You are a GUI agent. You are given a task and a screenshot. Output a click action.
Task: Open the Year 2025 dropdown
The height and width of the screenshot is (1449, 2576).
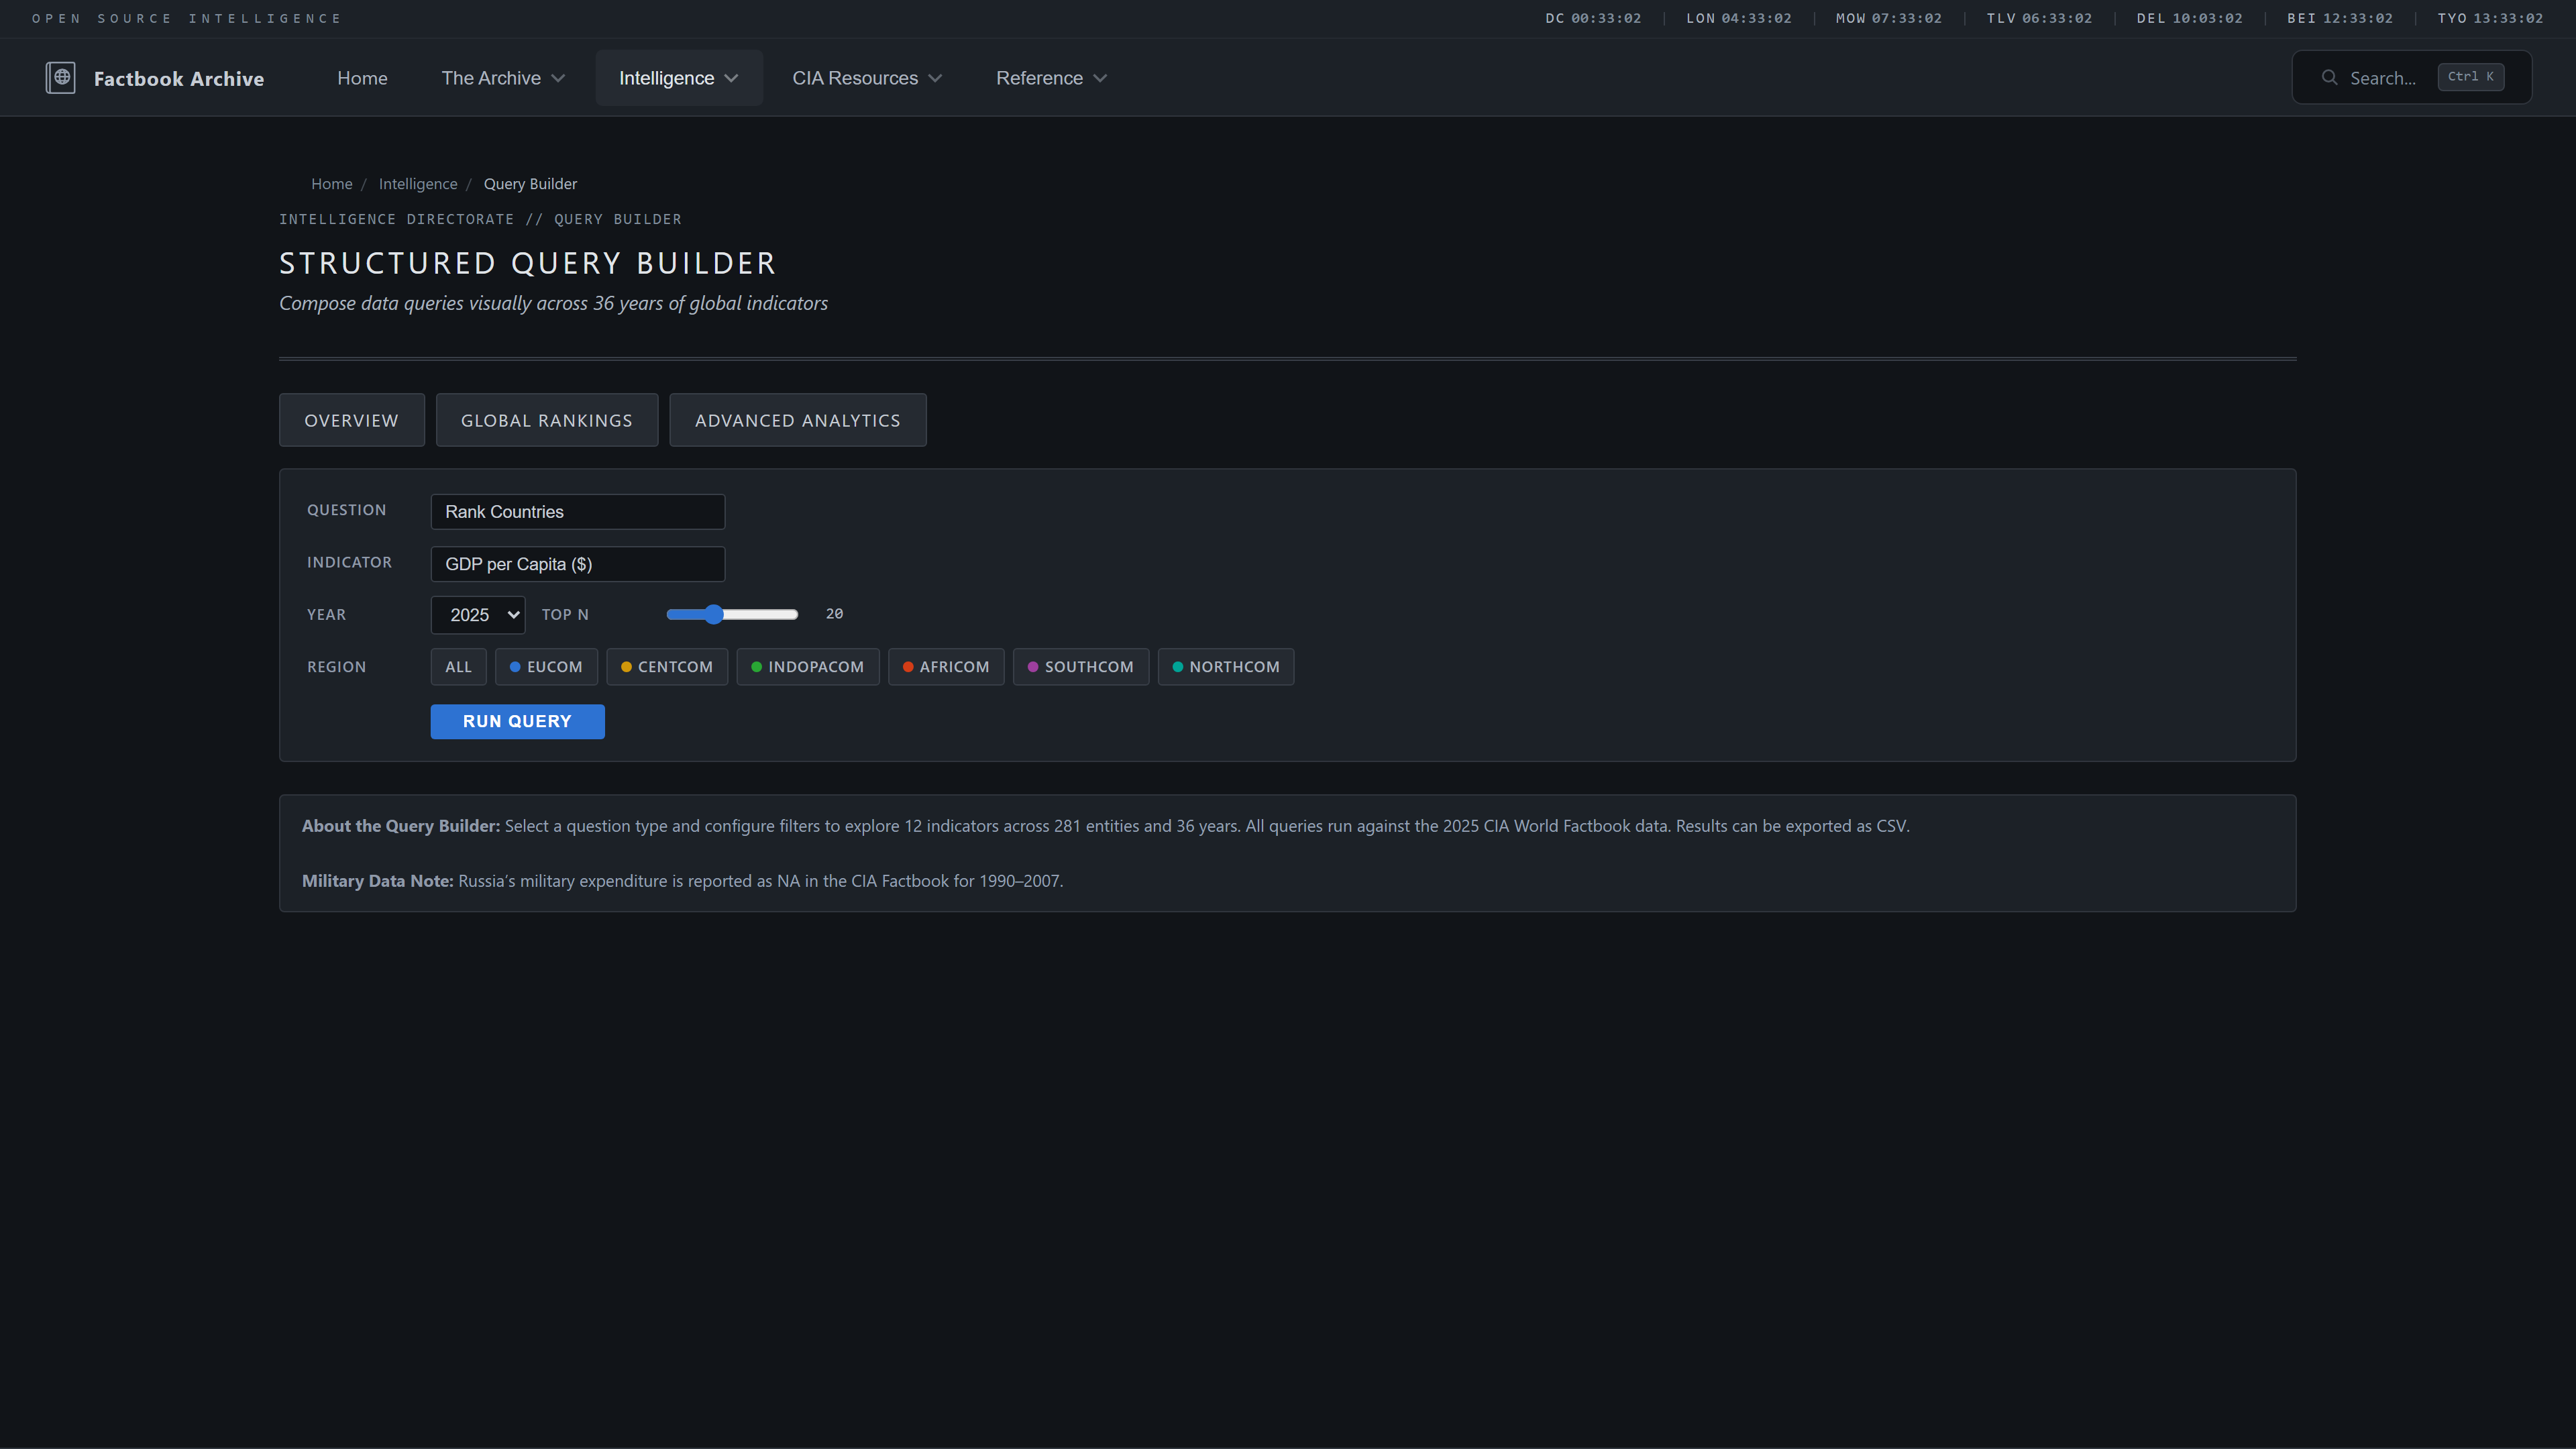[477, 614]
